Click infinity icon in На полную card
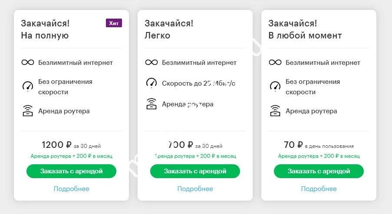Viewport: 392px width, 214px height. 28,63
